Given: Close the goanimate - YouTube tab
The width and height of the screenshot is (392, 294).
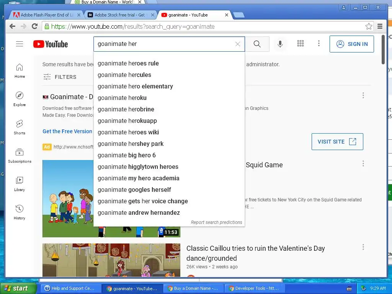Looking at the screenshot, I should tap(227, 15).
